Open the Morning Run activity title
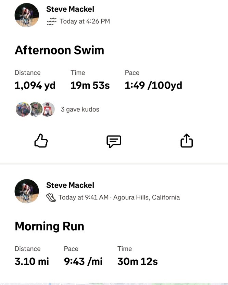228x285 pixels. pyautogui.click(x=49, y=226)
